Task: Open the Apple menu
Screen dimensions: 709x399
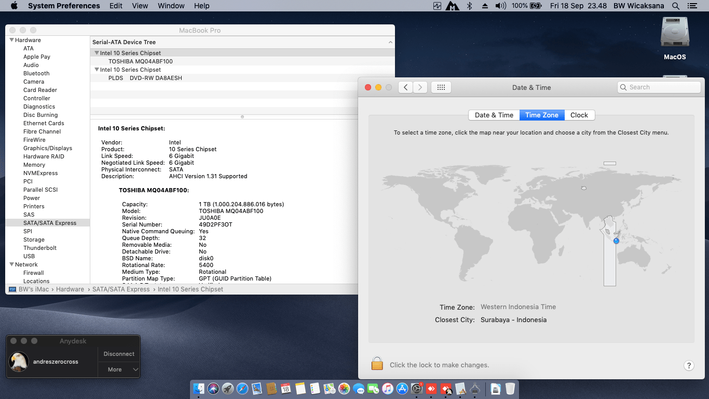Action: [14, 6]
